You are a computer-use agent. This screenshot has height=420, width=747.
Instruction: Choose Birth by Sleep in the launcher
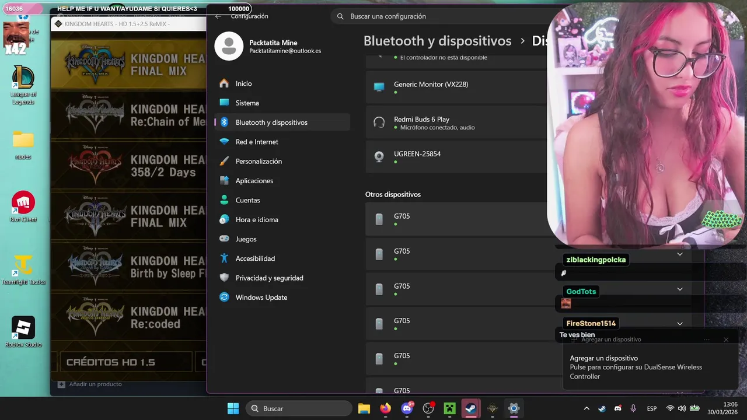(x=128, y=267)
